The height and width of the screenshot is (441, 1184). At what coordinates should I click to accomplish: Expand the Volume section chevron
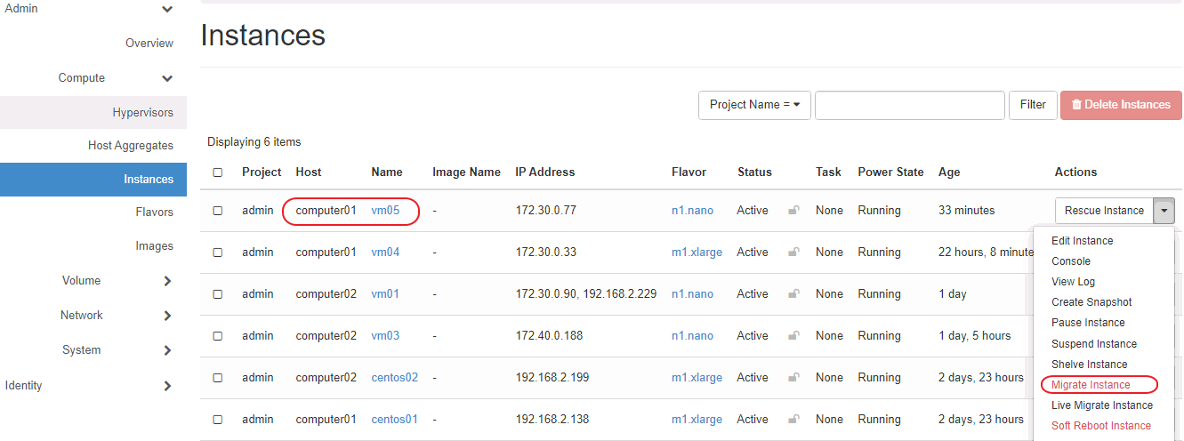point(167,281)
